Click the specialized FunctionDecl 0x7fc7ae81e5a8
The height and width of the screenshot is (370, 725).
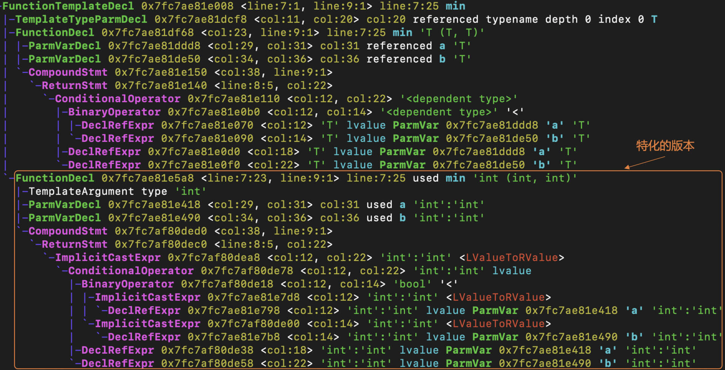55,178
